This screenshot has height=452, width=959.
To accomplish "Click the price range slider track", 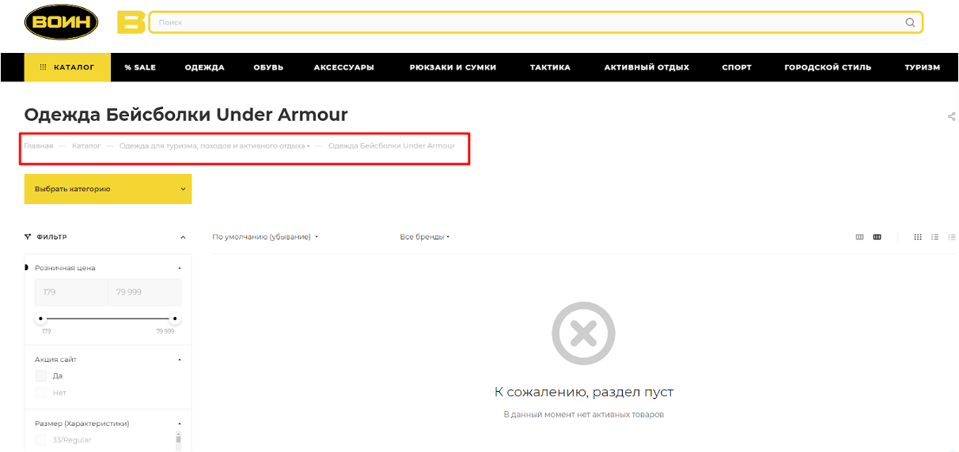I will click(x=108, y=319).
